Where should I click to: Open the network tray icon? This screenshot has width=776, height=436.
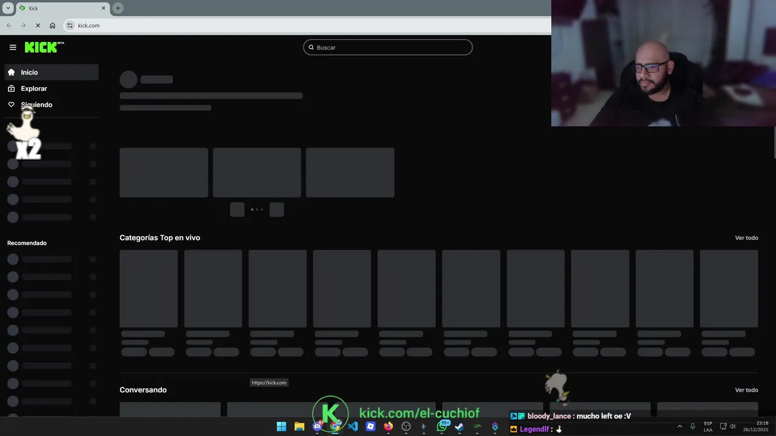[723, 426]
